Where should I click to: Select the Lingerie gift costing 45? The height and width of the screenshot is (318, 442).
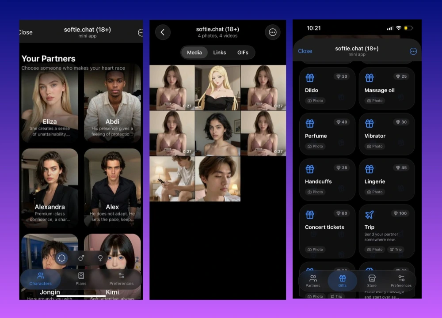(387, 180)
